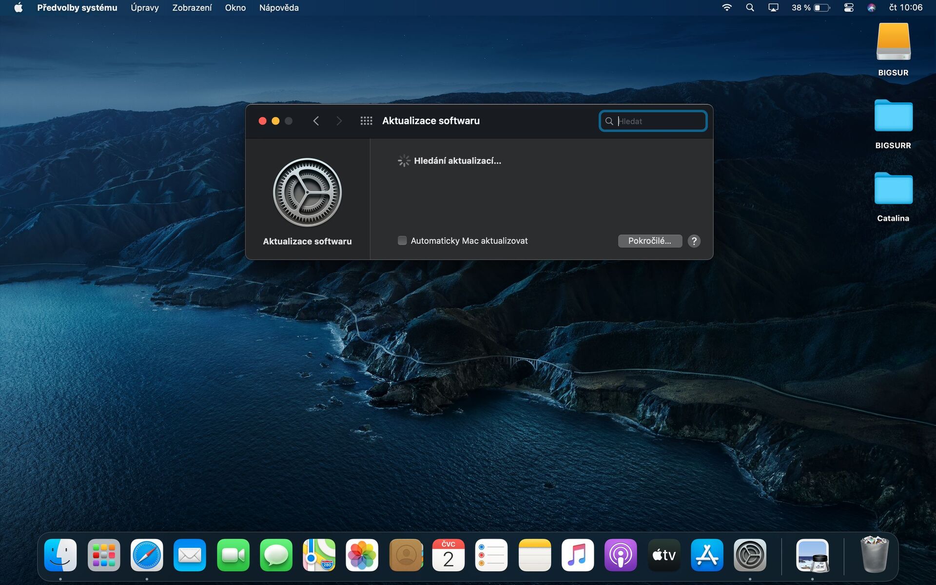The image size is (936, 585).
Task: Open the Maps app in the Dock
Action: click(319, 555)
